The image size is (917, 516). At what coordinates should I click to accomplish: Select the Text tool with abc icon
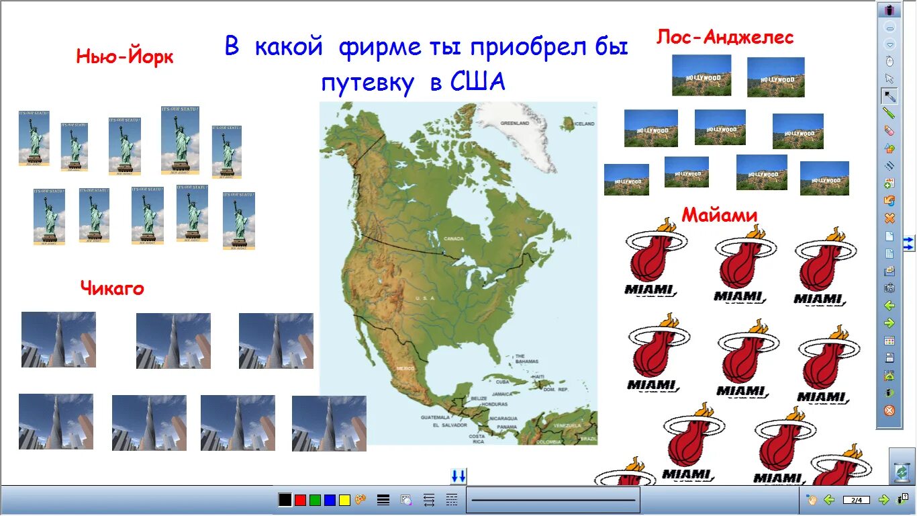(889, 183)
